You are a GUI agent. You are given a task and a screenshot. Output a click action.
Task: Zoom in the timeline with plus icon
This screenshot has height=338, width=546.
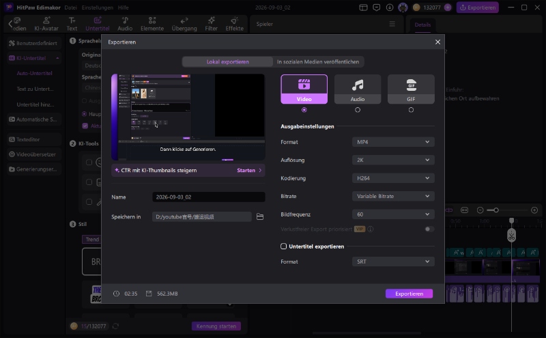coord(534,210)
